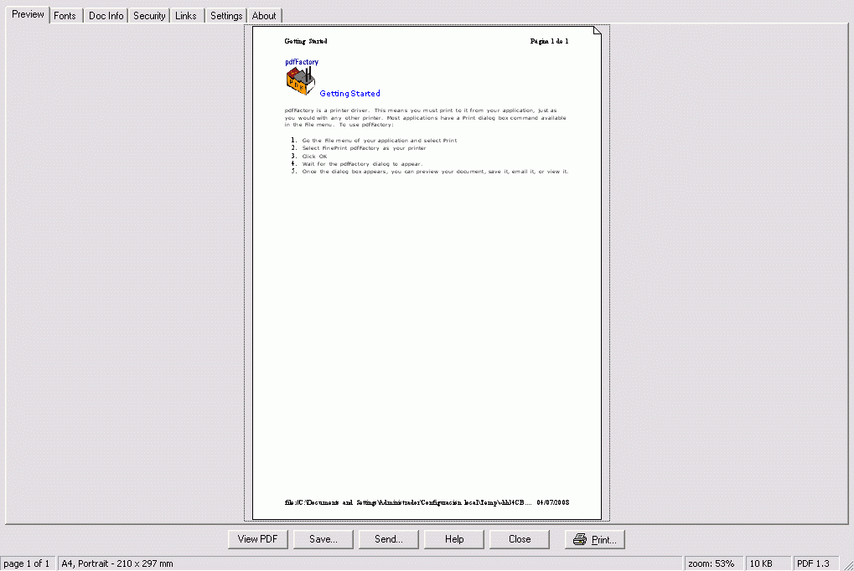This screenshot has width=854, height=571.
Task: Click the View PDF button
Action: click(257, 539)
